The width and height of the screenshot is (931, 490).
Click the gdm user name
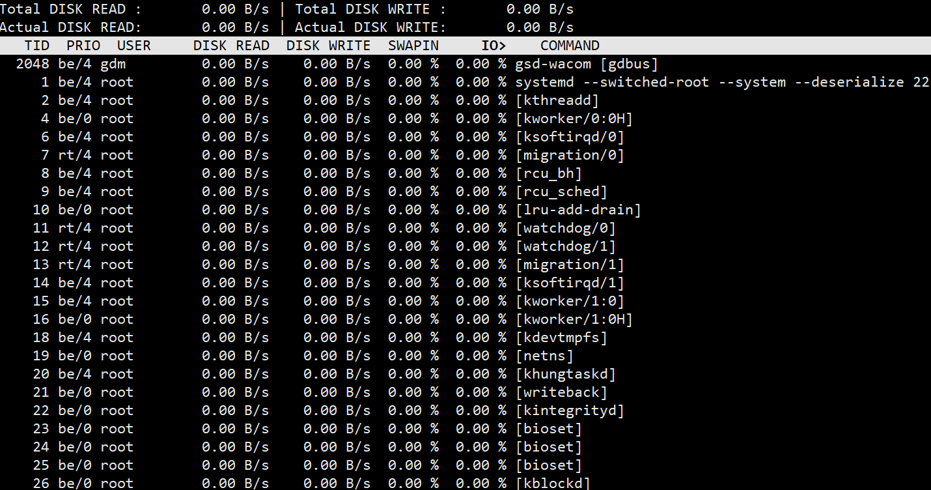(113, 64)
